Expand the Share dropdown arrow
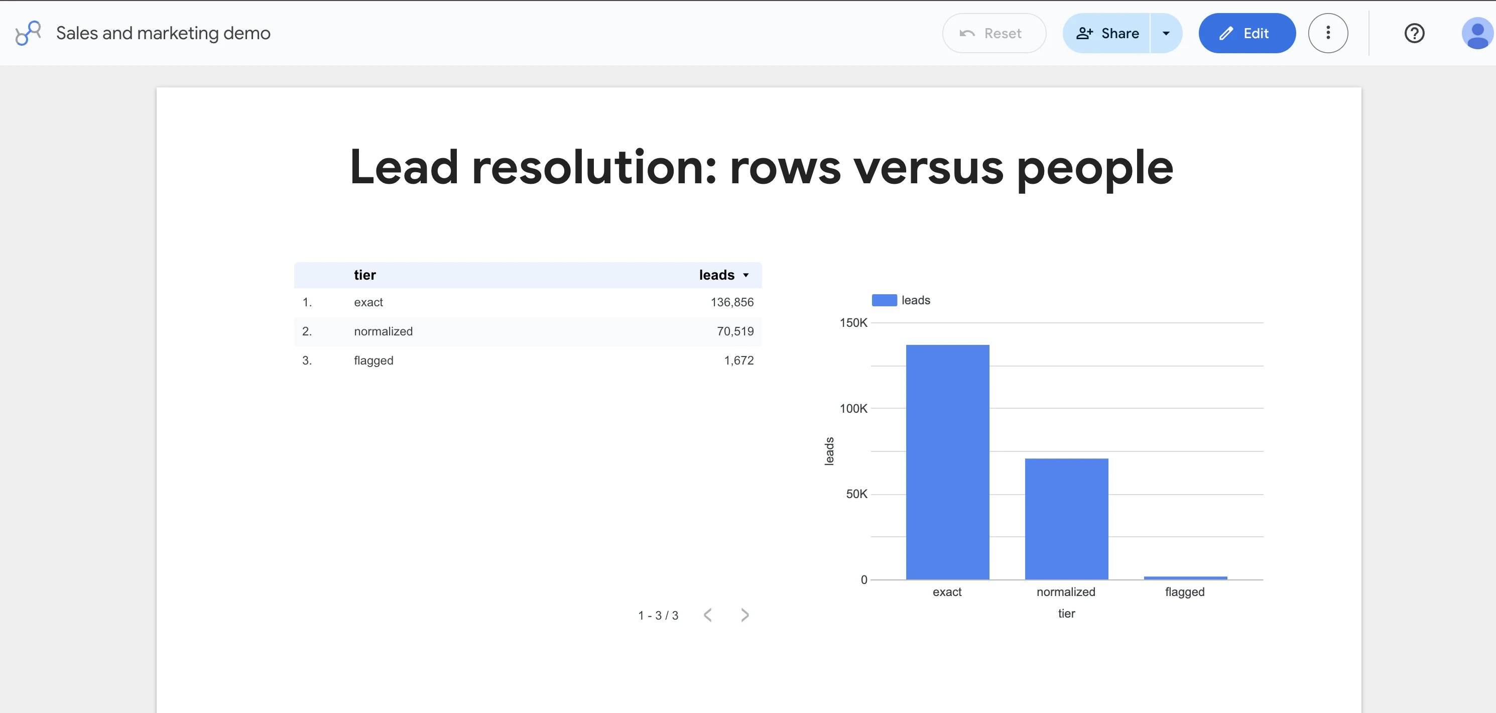The height and width of the screenshot is (713, 1496). 1166,33
